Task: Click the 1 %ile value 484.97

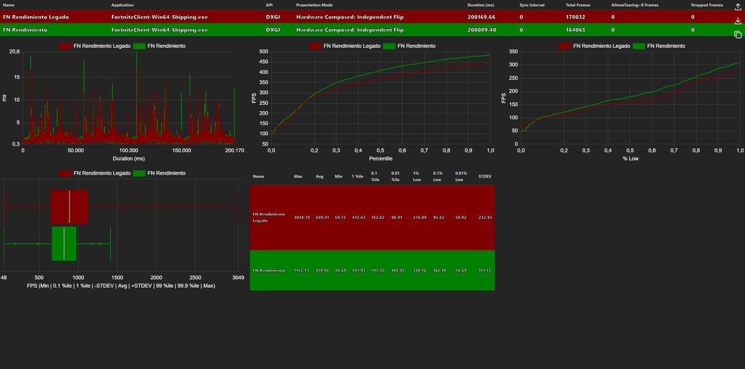Action: [x=359, y=270]
